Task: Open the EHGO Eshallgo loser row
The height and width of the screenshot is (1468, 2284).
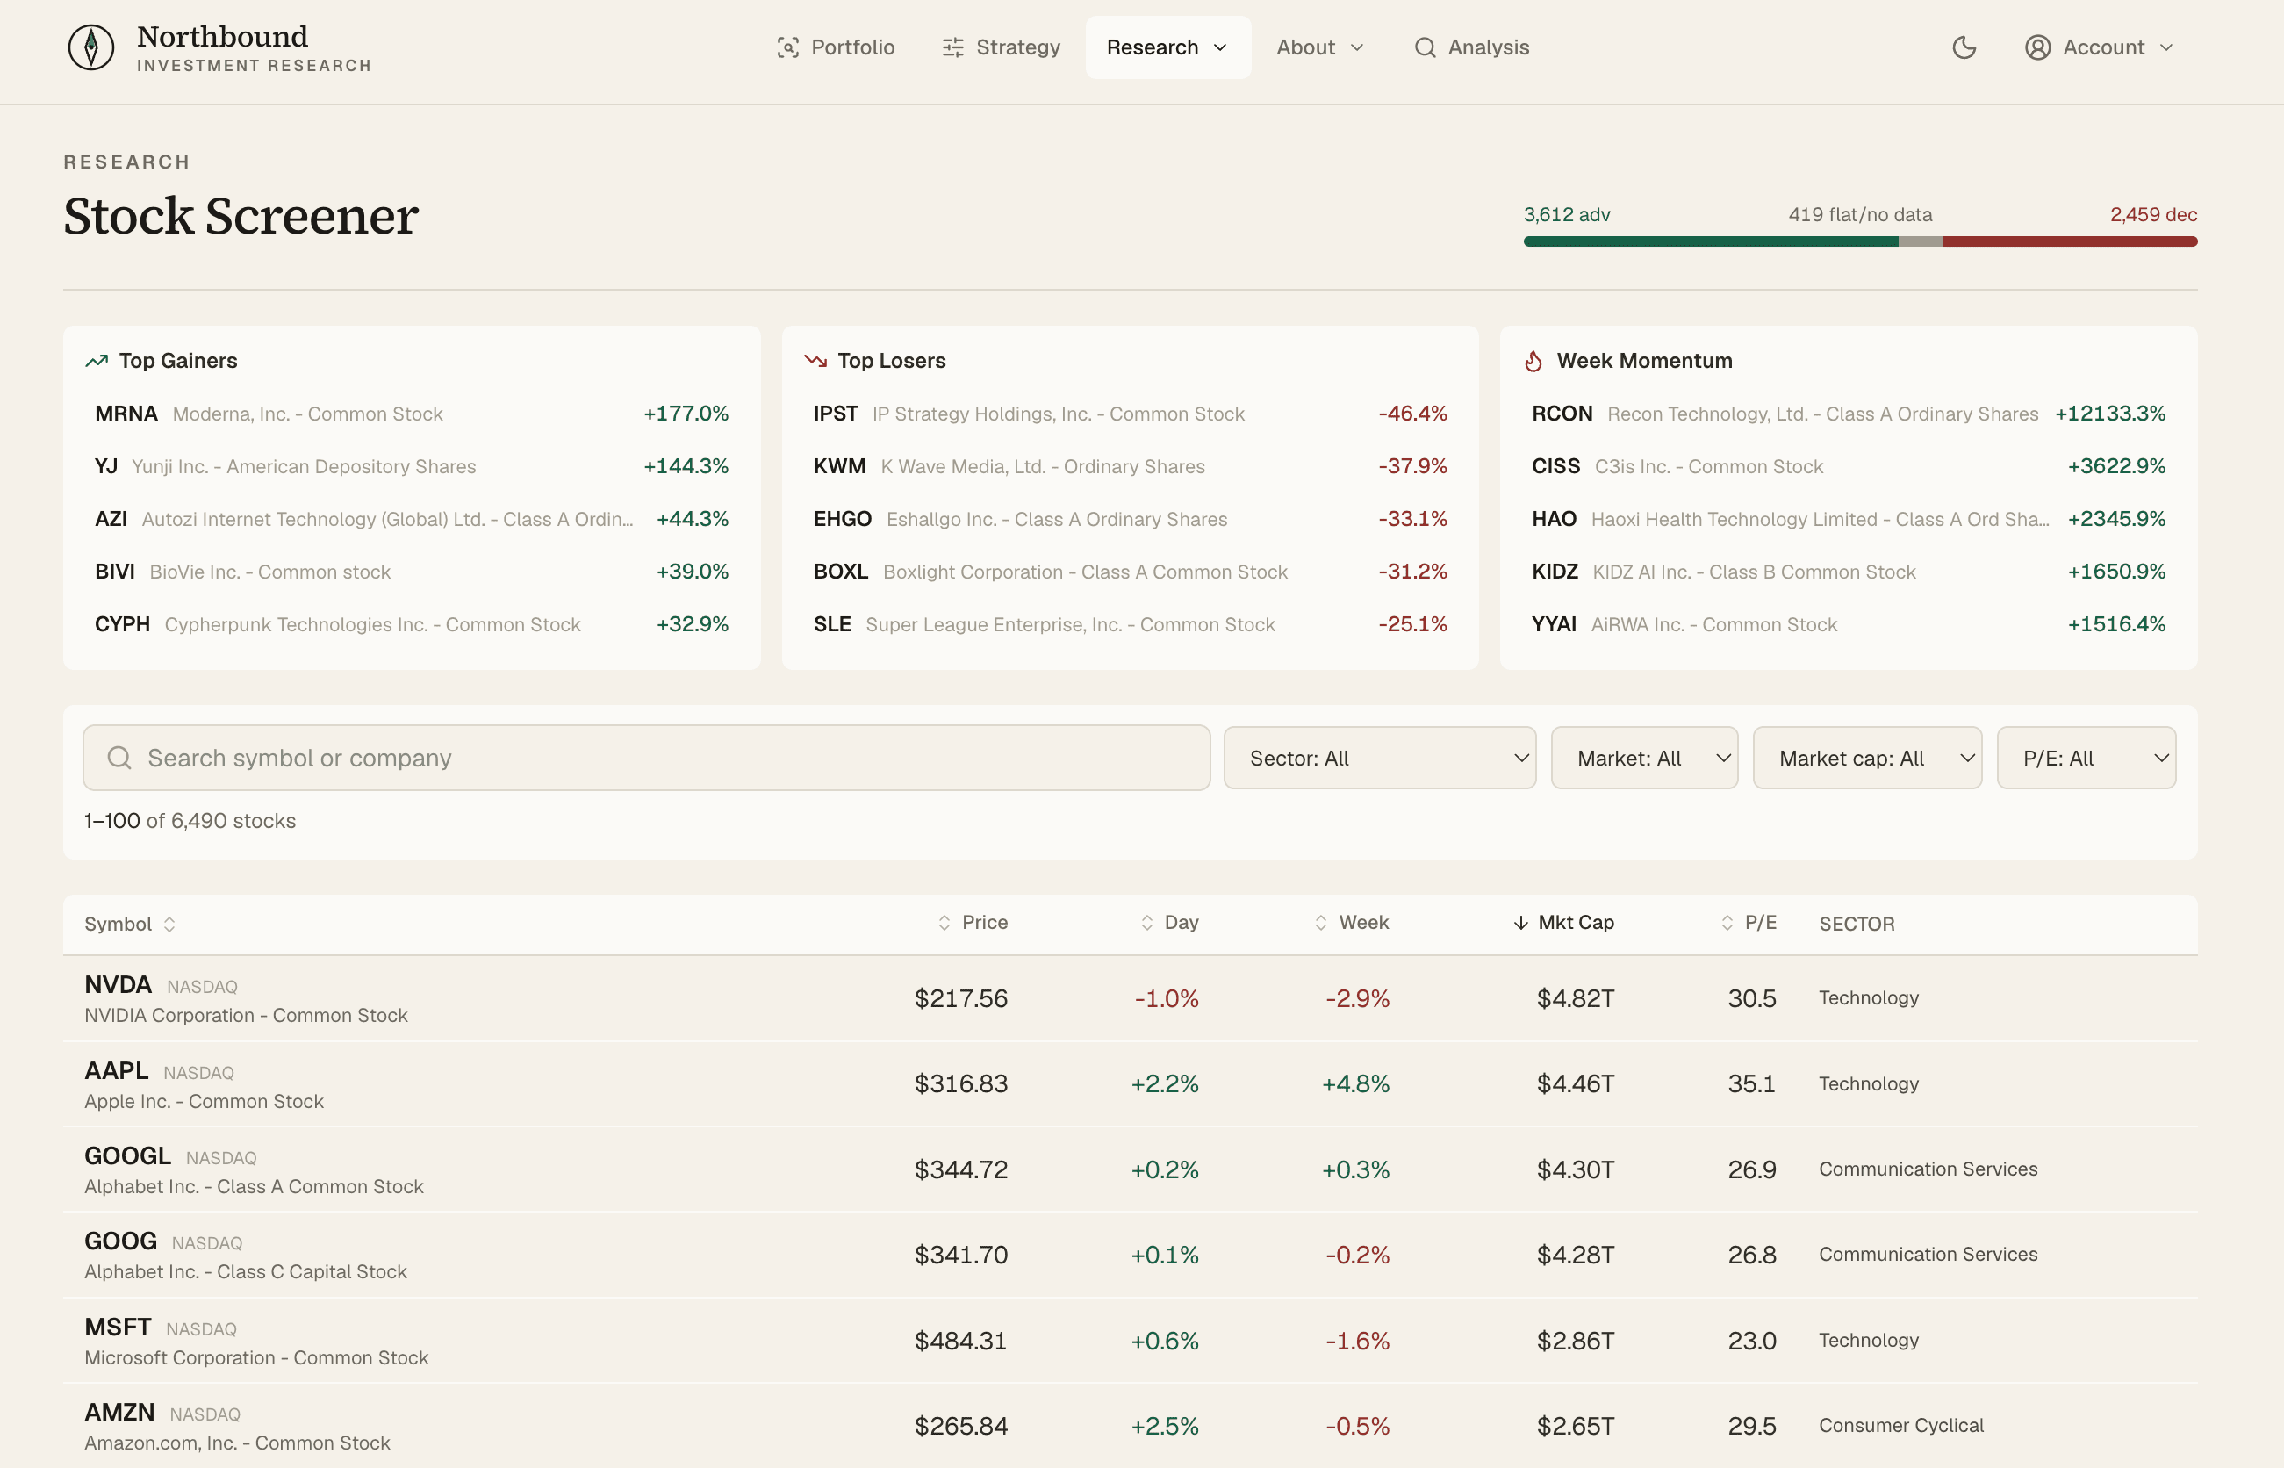Action: point(1130,520)
